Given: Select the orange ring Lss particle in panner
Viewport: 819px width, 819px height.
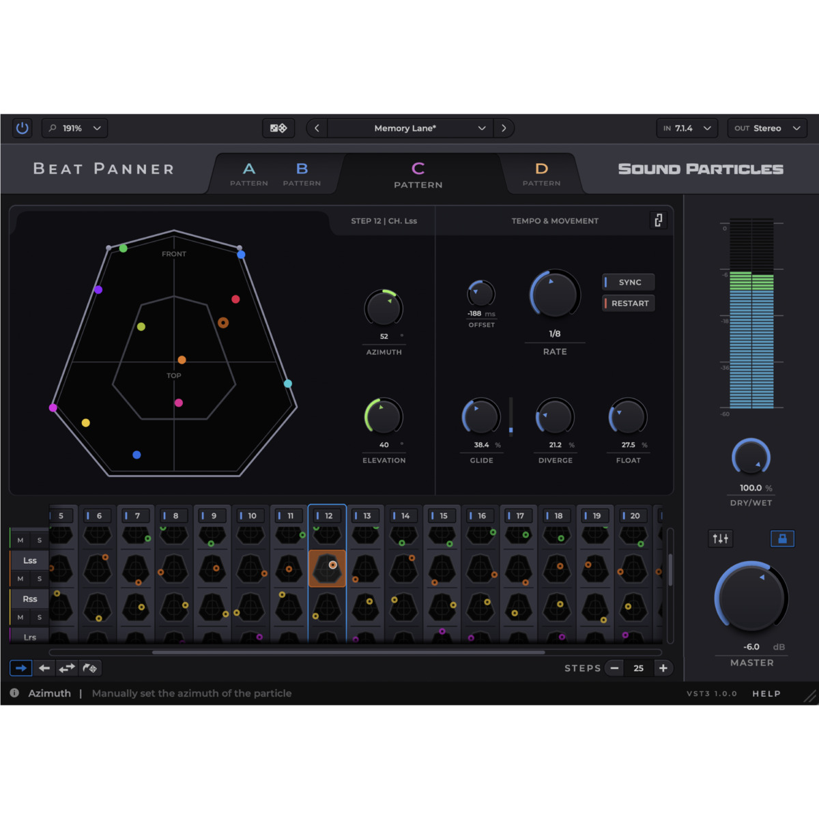Looking at the screenshot, I should point(223,323).
